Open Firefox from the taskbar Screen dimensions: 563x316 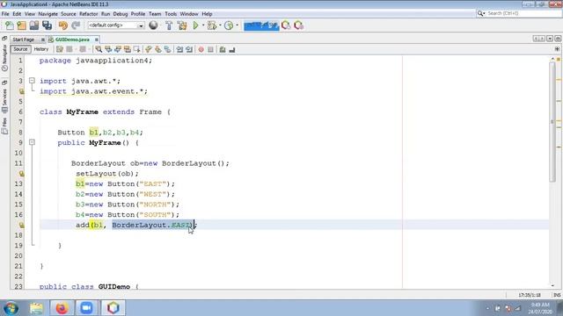point(62,308)
